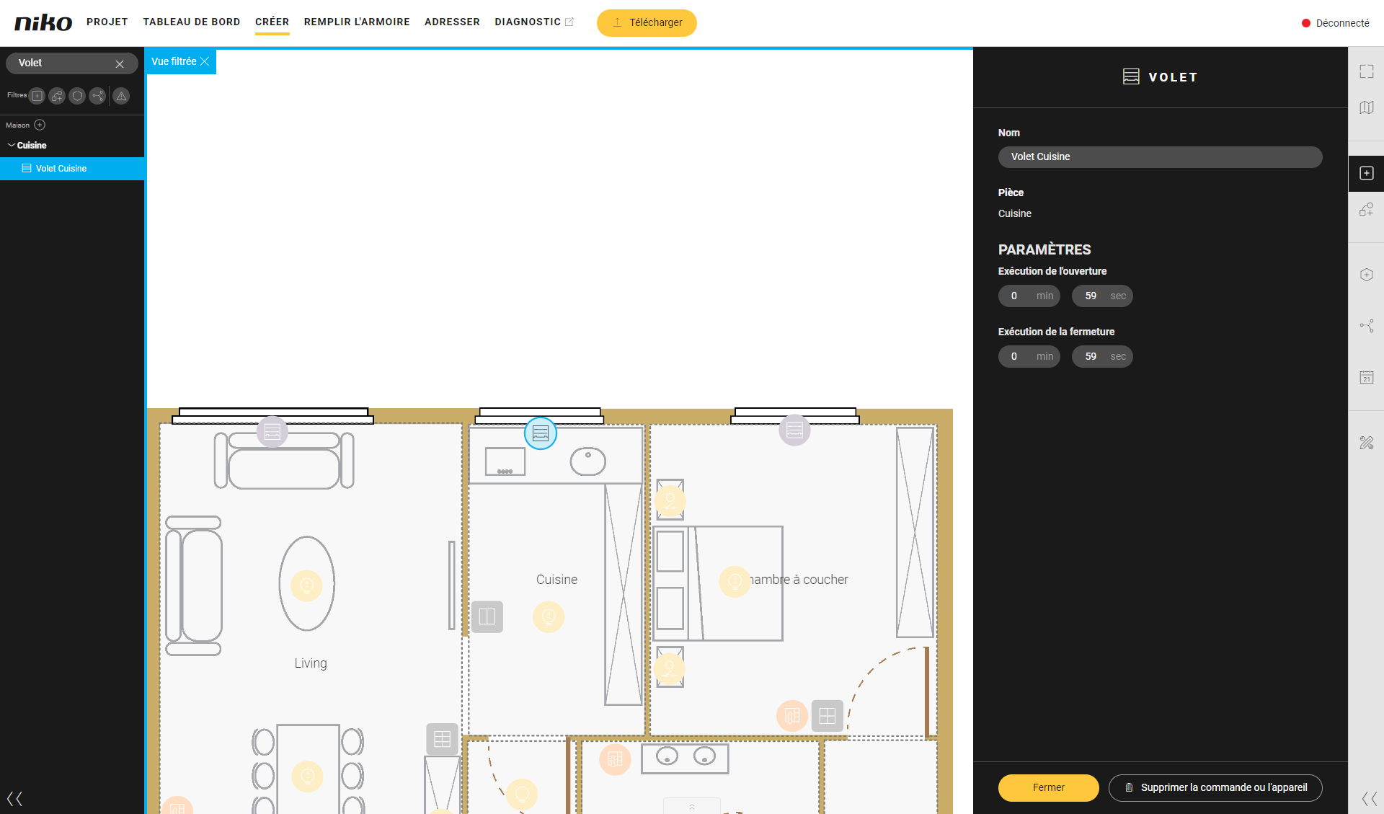Open the calendar icon in right sidebar
This screenshot has width=1384, height=814.
tap(1367, 377)
